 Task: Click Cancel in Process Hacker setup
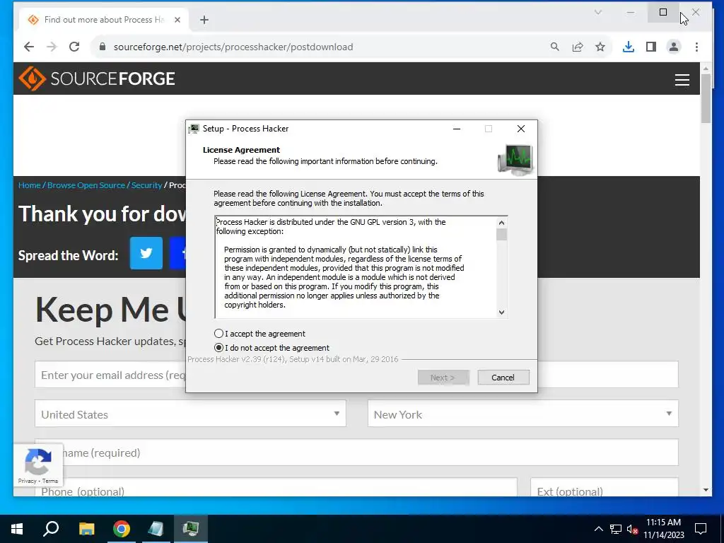pos(503,378)
